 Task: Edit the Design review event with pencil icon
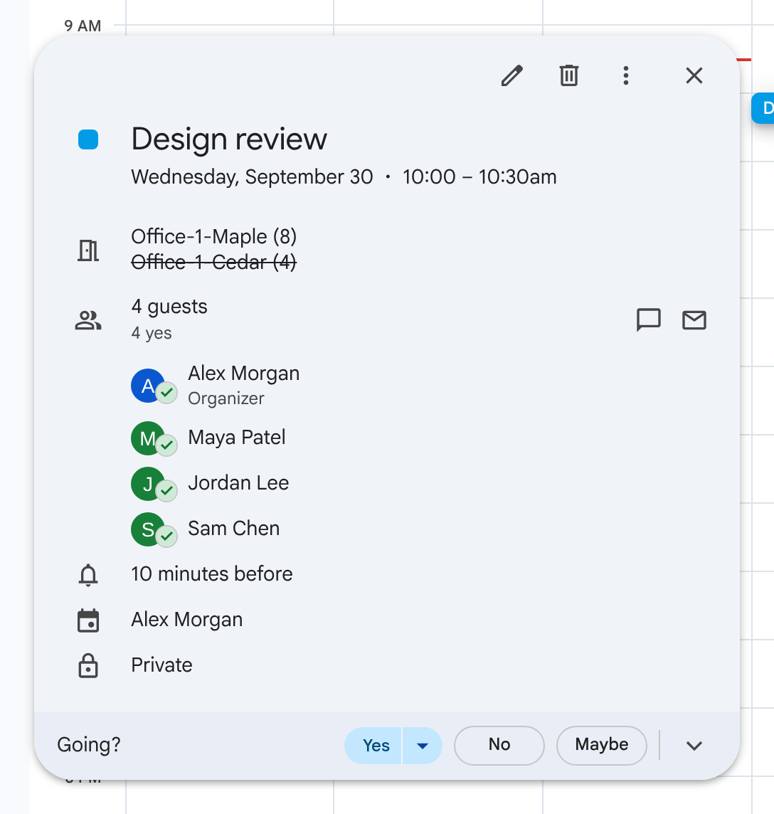511,76
